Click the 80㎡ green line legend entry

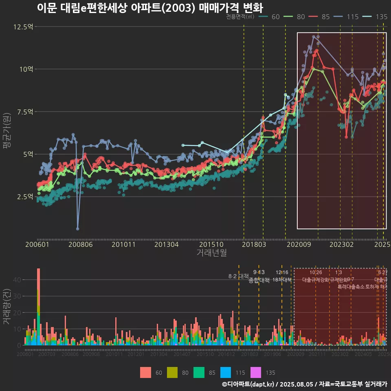pos(294,17)
